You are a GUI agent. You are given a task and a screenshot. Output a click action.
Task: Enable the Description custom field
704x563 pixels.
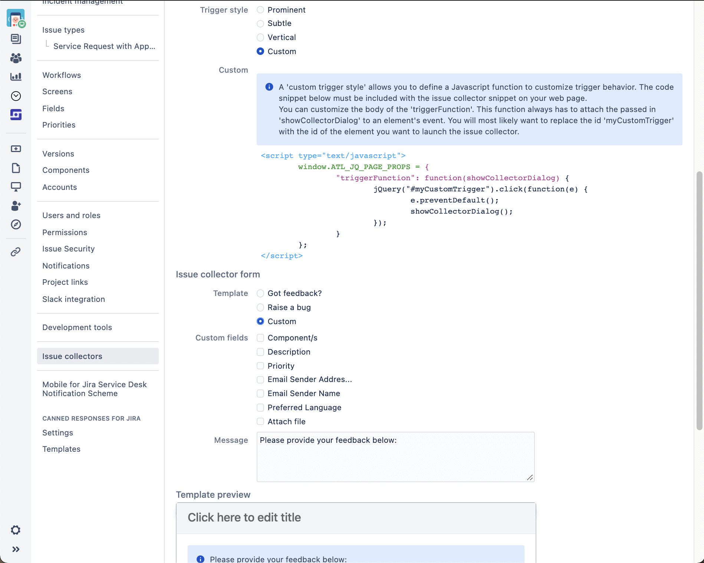pyautogui.click(x=260, y=352)
